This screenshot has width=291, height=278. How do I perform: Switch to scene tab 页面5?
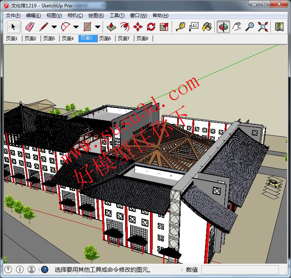(49, 38)
